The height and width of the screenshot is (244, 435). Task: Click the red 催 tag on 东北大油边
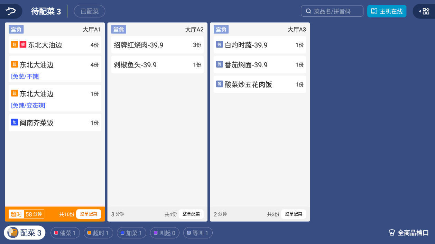pos(23,44)
